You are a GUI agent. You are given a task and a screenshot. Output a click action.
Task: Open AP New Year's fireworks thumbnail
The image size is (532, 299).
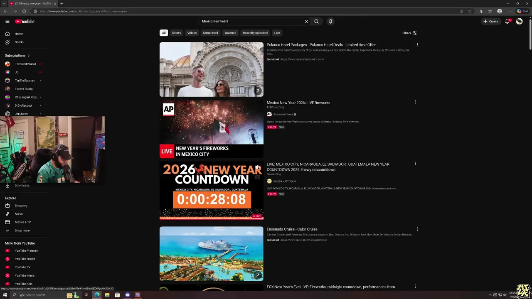212,129
